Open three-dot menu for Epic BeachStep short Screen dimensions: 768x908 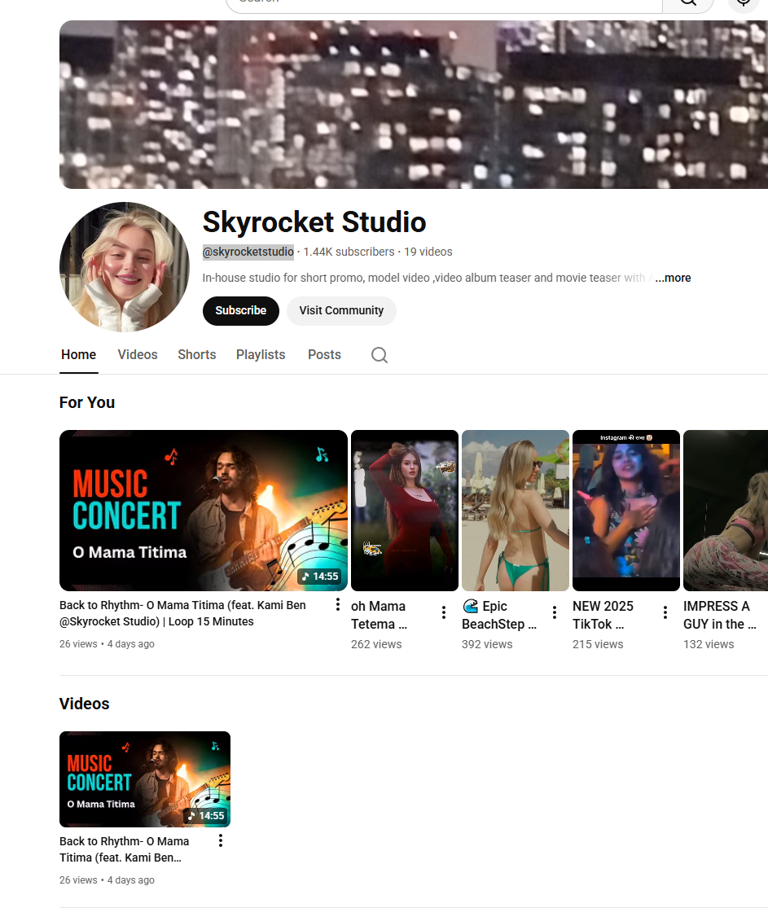pos(555,612)
